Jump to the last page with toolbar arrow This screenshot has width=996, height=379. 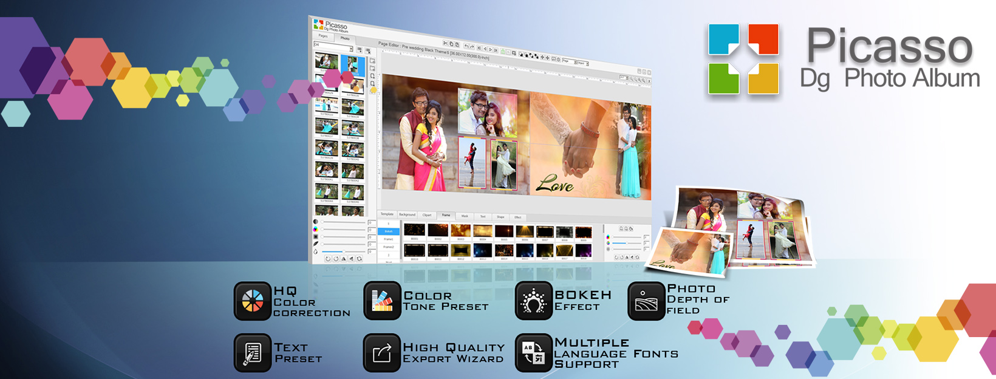pos(496,50)
